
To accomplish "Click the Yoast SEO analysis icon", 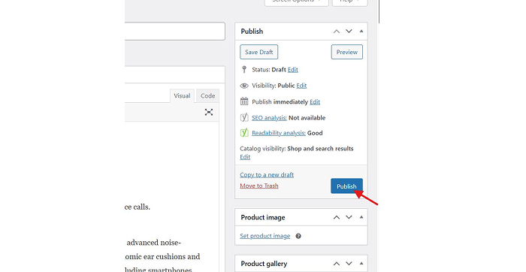I will [x=244, y=117].
